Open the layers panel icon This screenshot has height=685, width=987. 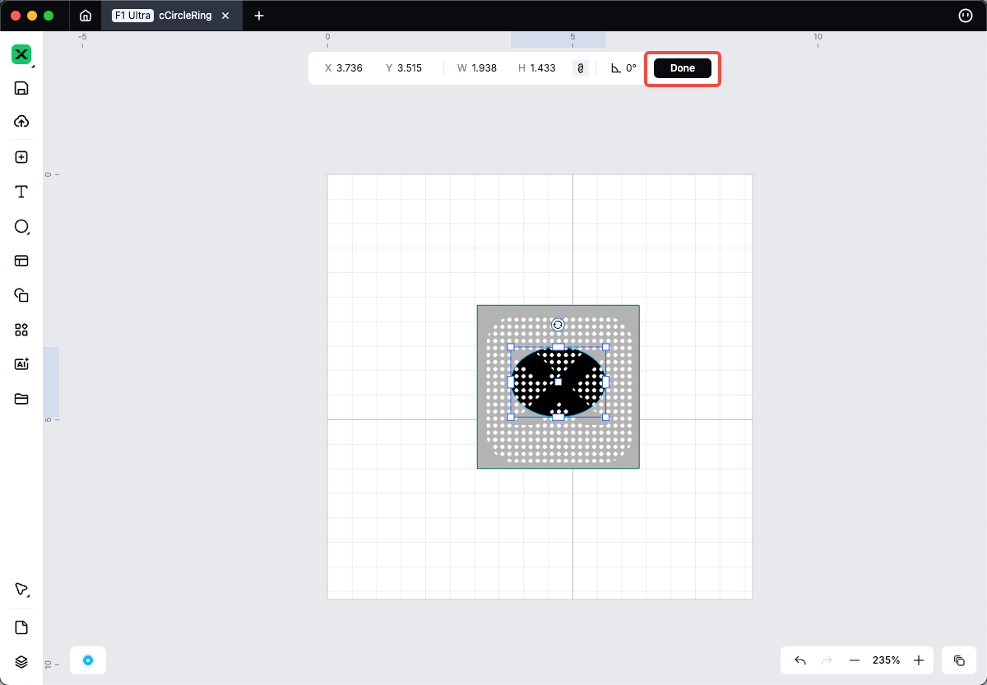(x=21, y=662)
